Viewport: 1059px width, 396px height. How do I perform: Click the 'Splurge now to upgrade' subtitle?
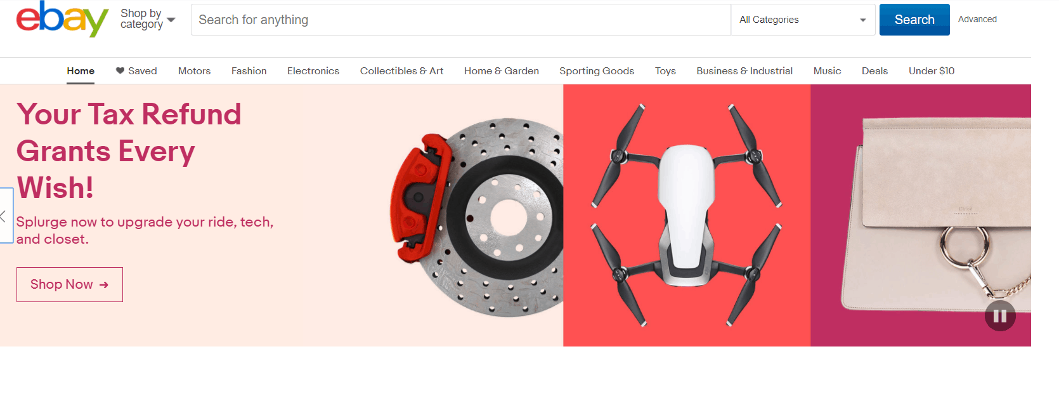click(145, 230)
